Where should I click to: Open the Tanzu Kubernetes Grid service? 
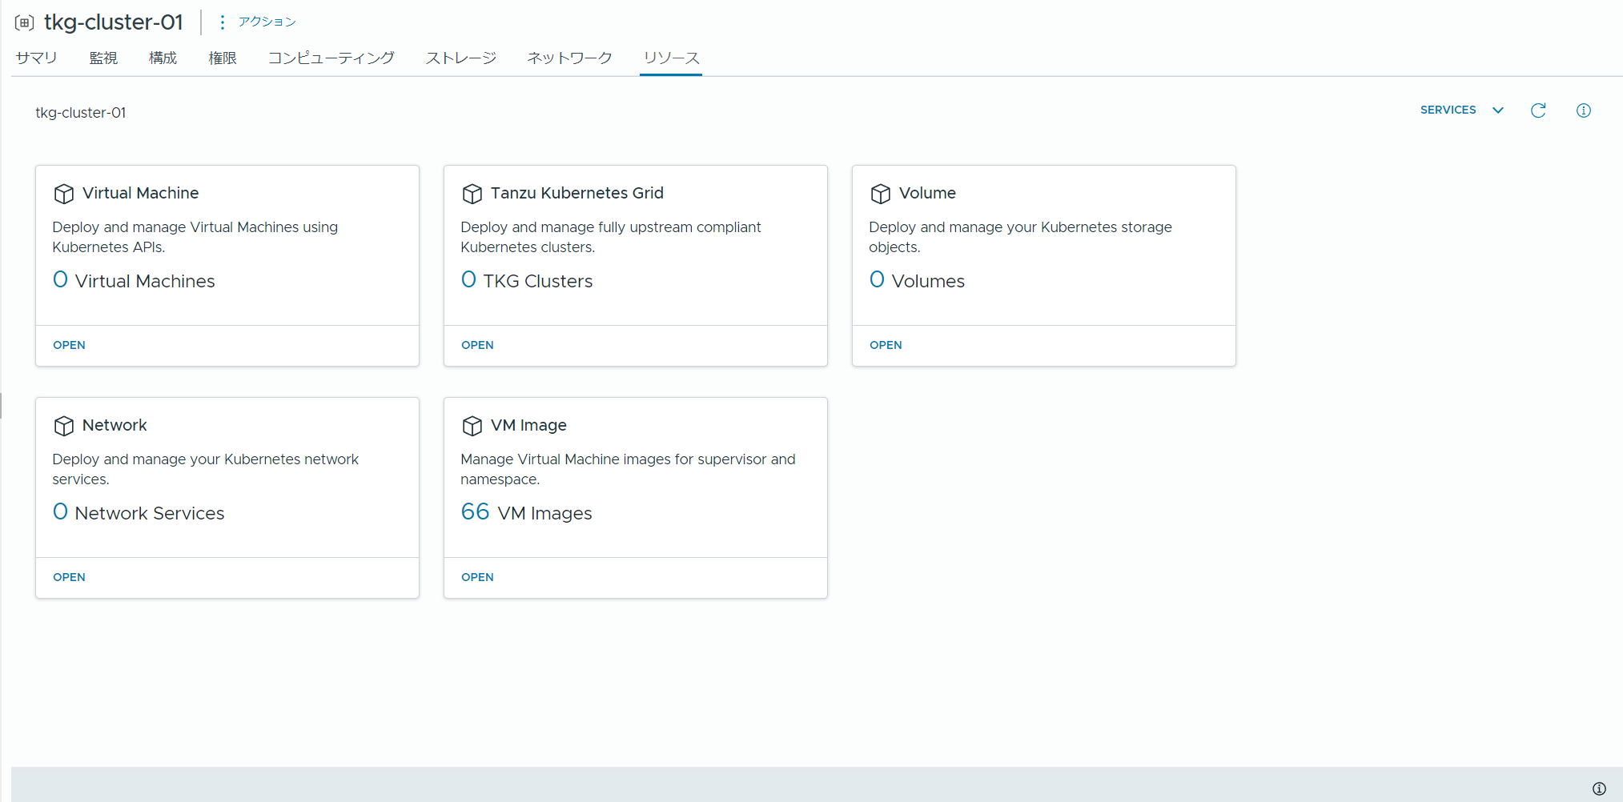(477, 344)
